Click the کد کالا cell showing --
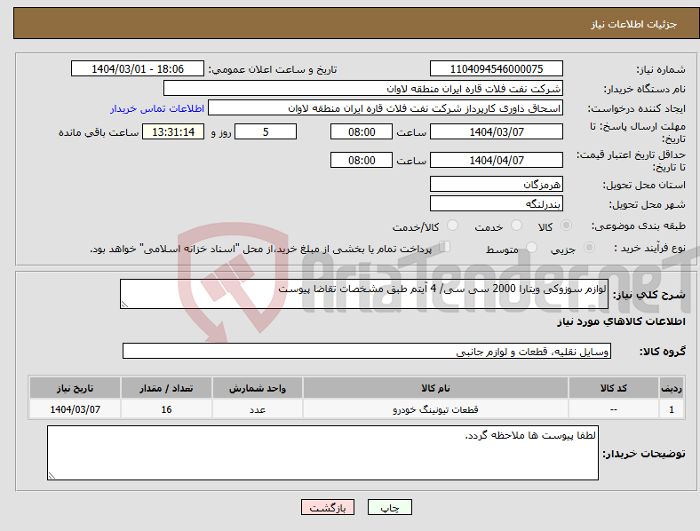Image resolution: width=700 pixels, height=531 pixels. point(614,409)
